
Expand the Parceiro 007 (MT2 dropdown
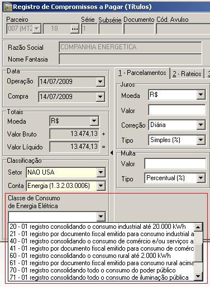(37, 29)
